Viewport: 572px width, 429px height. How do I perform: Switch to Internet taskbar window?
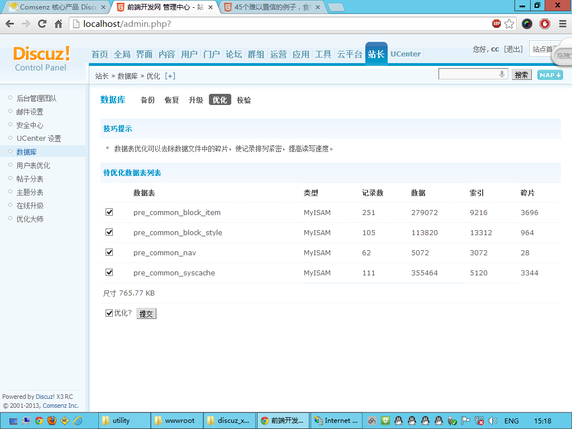[336, 421]
